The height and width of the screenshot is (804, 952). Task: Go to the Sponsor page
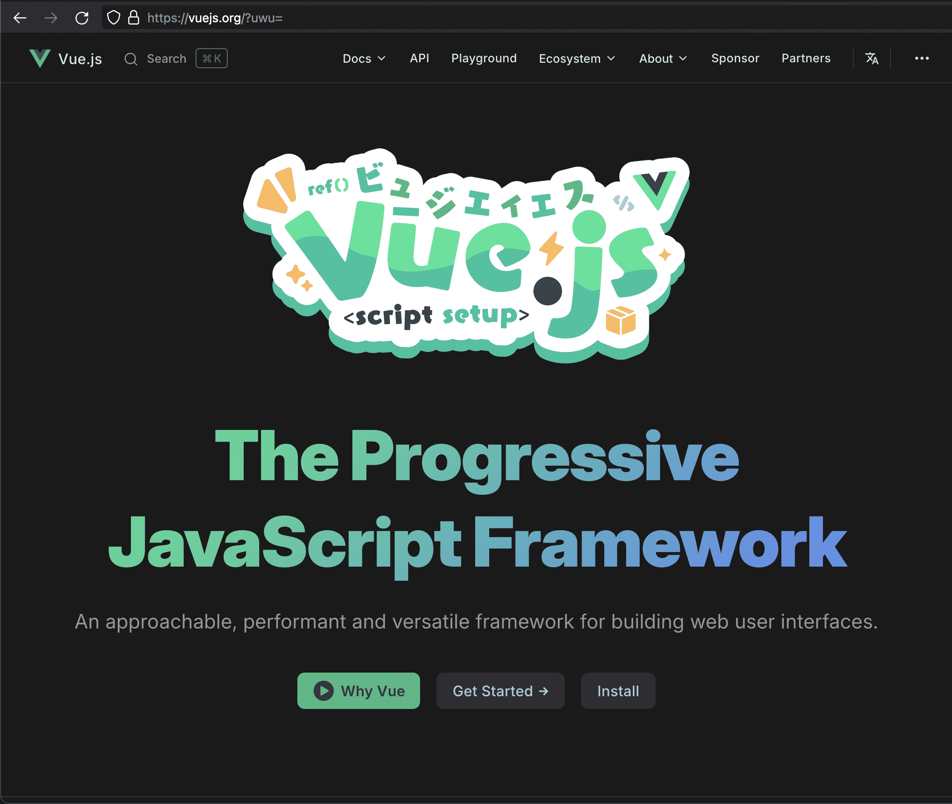[735, 58]
